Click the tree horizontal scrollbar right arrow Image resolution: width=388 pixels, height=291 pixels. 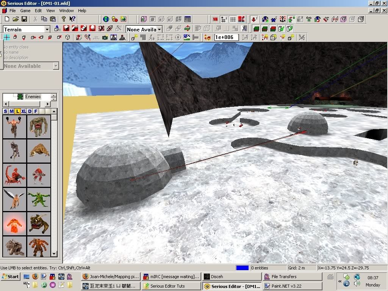point(48,104)
